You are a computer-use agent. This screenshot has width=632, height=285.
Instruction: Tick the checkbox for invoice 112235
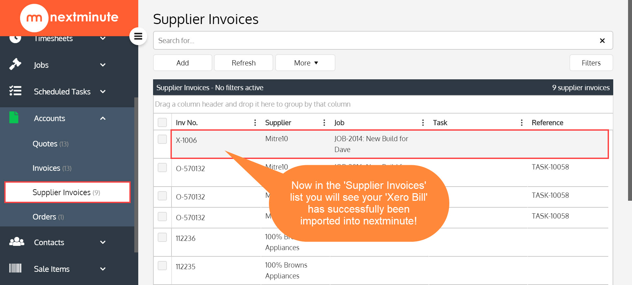coord(162,266)
